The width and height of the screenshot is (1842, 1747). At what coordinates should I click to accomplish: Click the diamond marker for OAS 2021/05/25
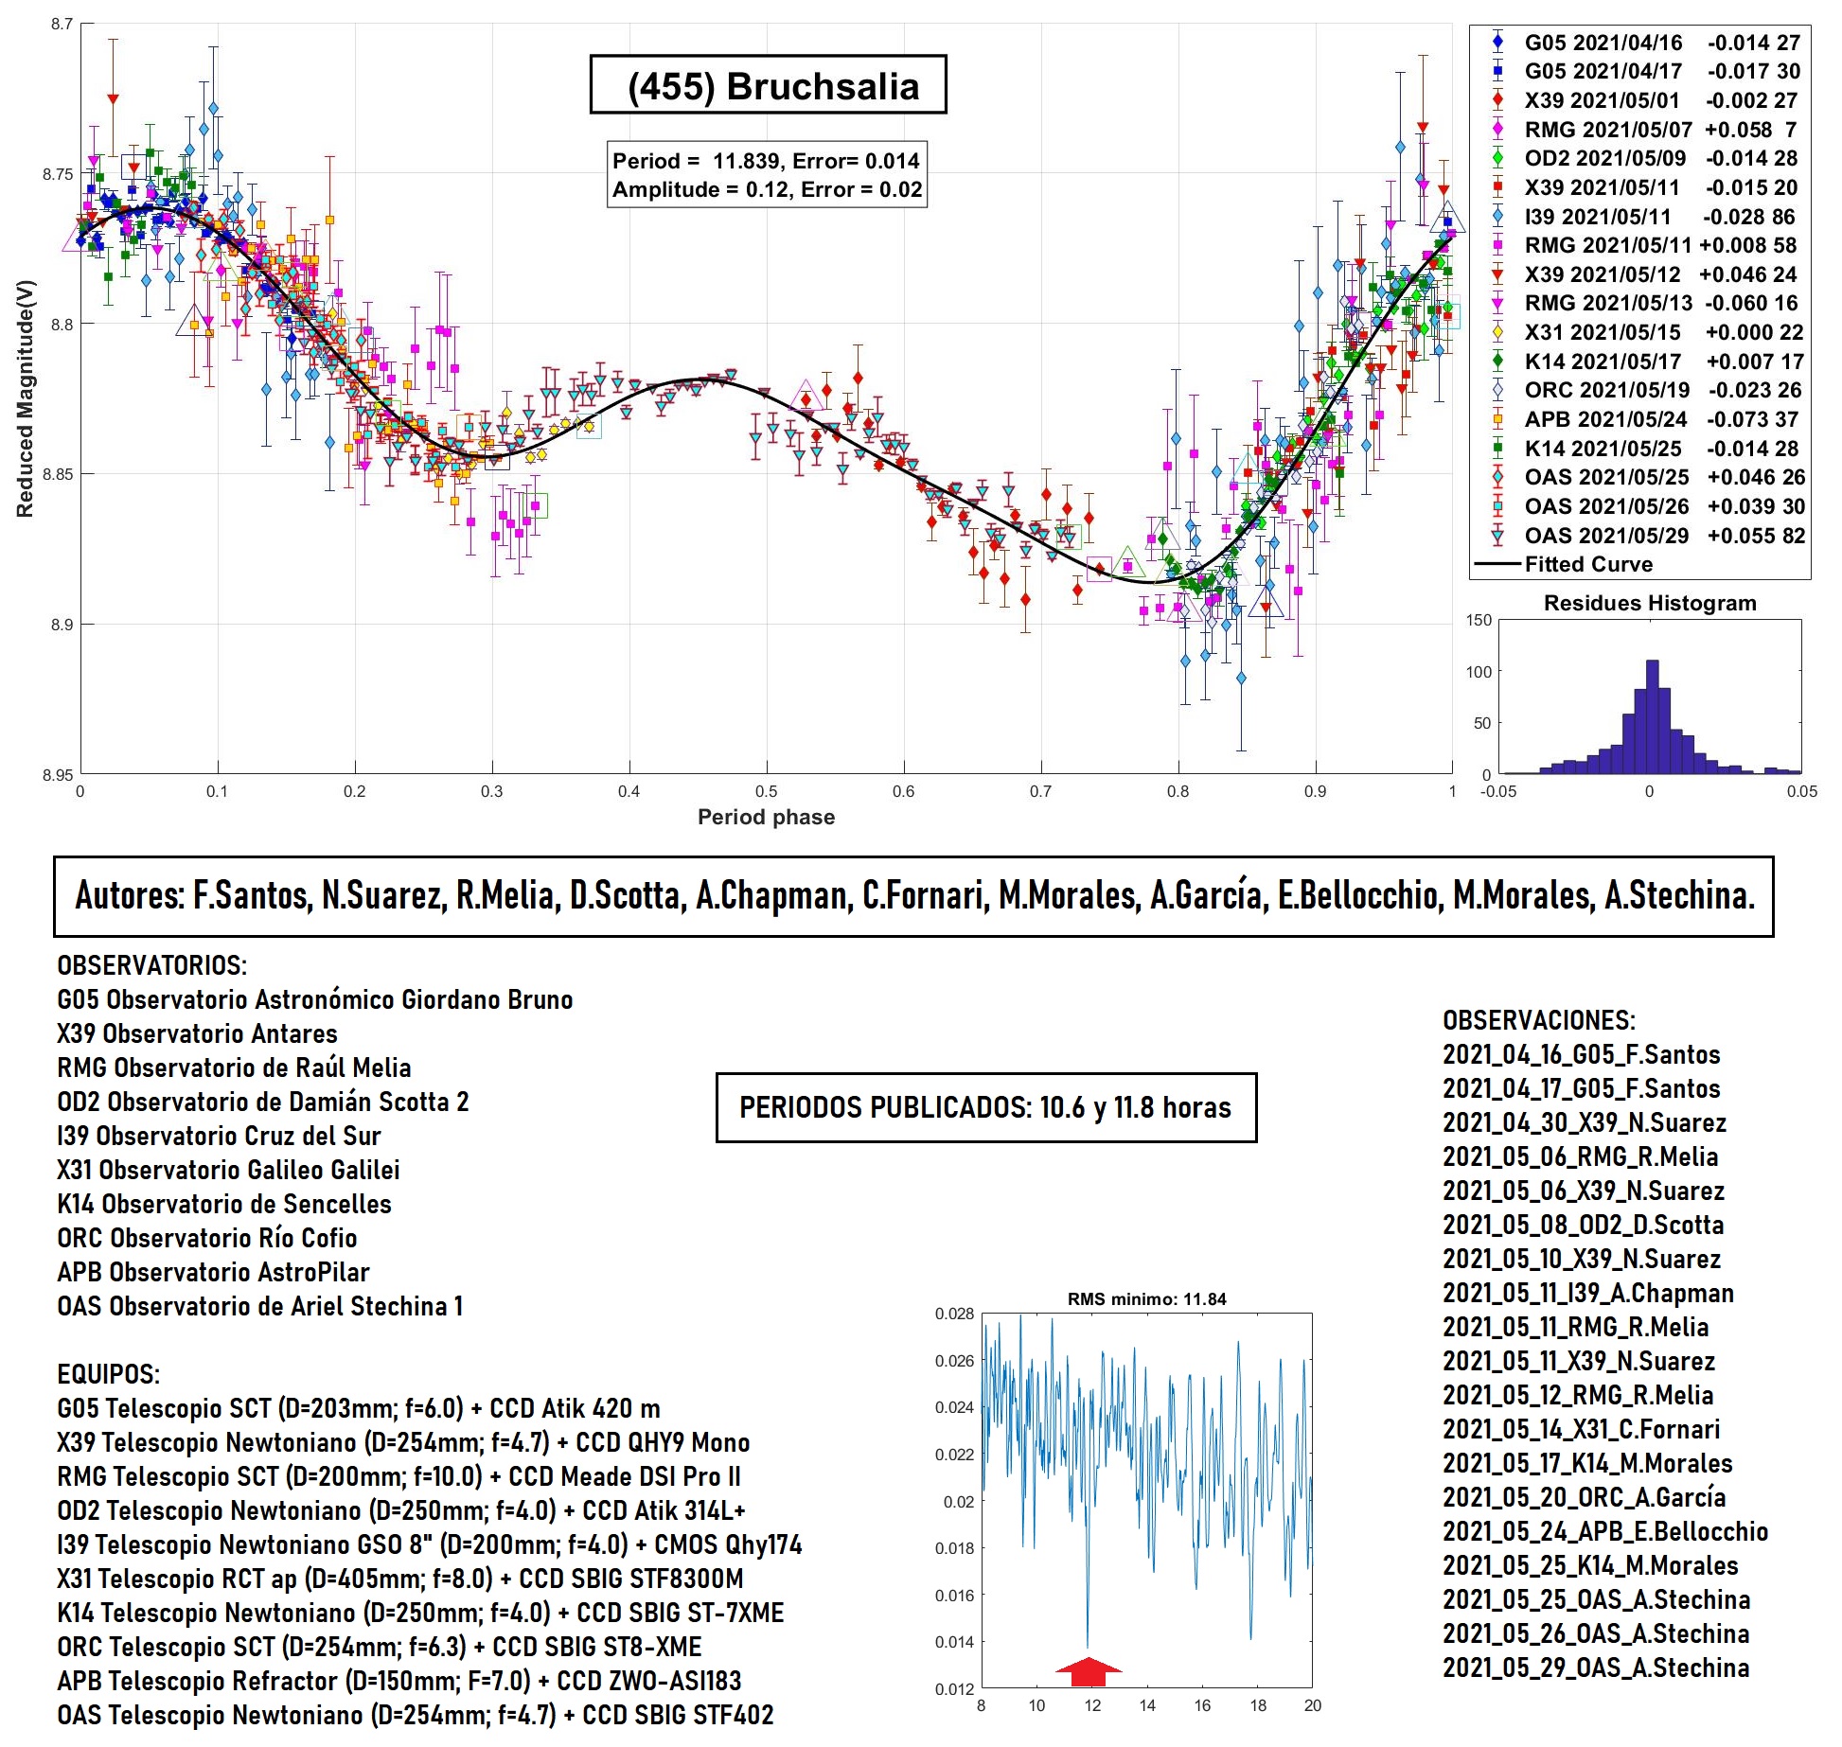[1497, 477]
